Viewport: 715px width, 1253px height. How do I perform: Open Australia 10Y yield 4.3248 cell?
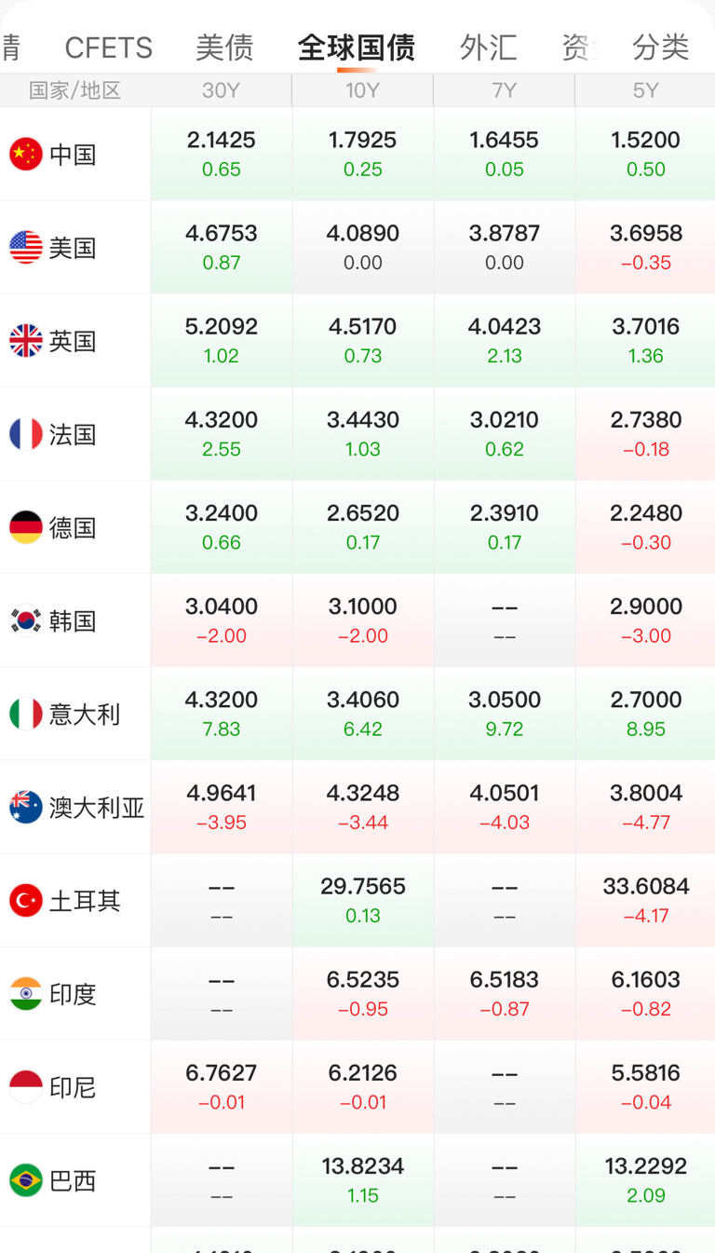coord(362,807)
